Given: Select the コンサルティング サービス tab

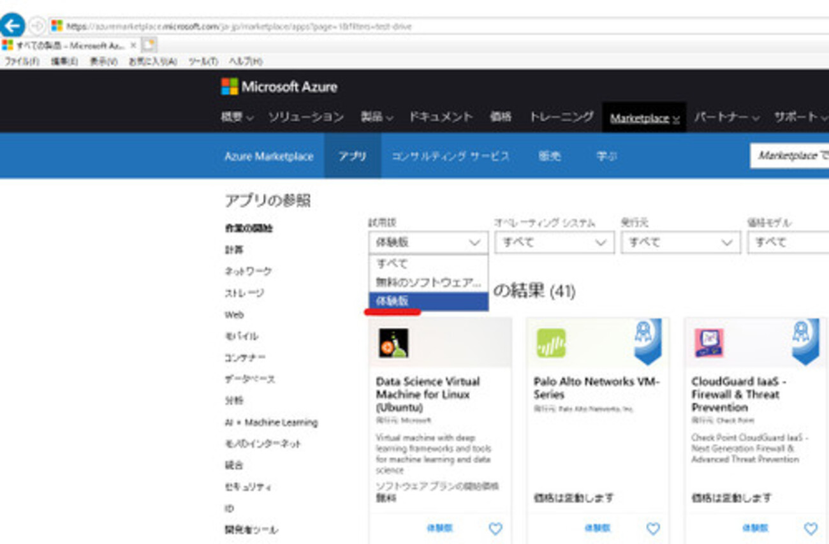Looking at the screenshot, I should [451, 156].
